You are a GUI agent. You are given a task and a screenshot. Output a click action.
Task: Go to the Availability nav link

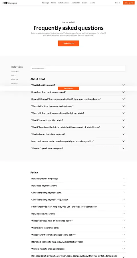[x=76, y=3]
